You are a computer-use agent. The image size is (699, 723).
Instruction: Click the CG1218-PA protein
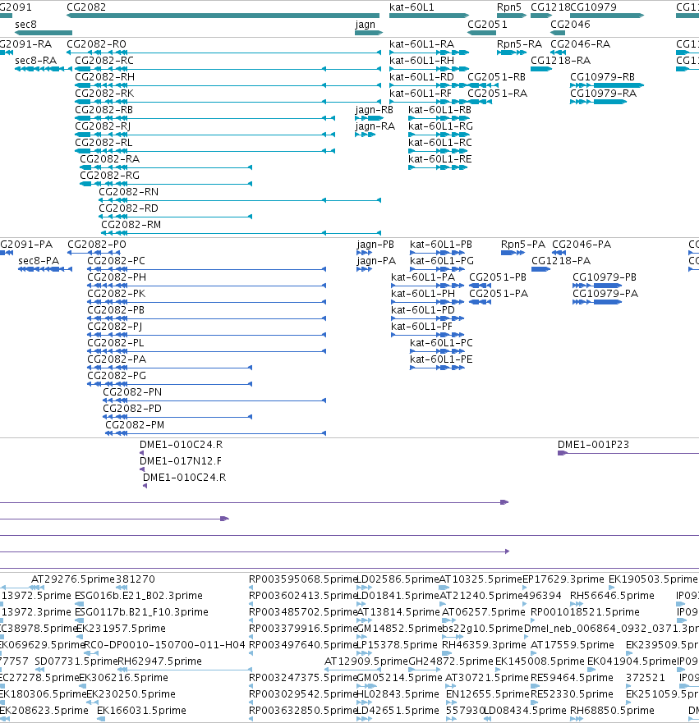pos(540,269)
